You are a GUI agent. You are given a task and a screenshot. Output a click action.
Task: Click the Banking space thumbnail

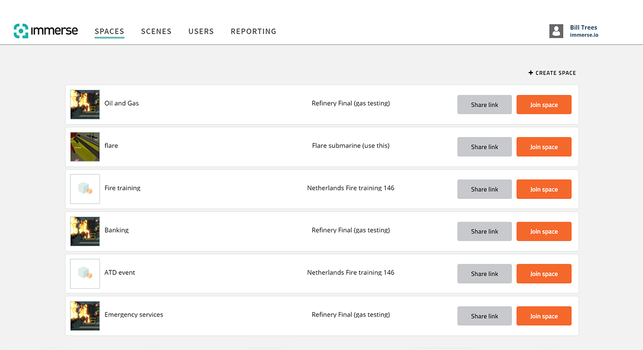tap(85, 232)
